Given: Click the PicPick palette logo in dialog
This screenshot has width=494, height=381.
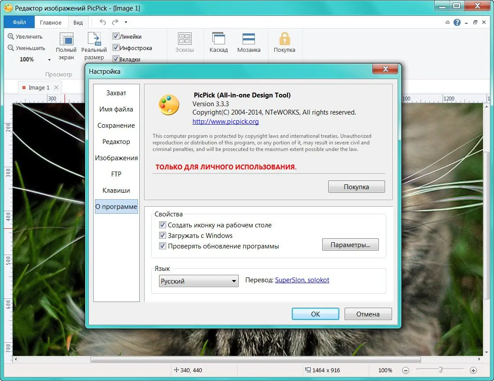Looking at the screenshot, I should (169, 105).
